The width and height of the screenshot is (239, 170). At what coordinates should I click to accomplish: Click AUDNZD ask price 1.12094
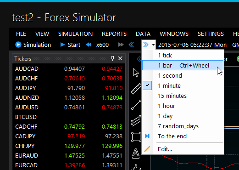[112, 98]
